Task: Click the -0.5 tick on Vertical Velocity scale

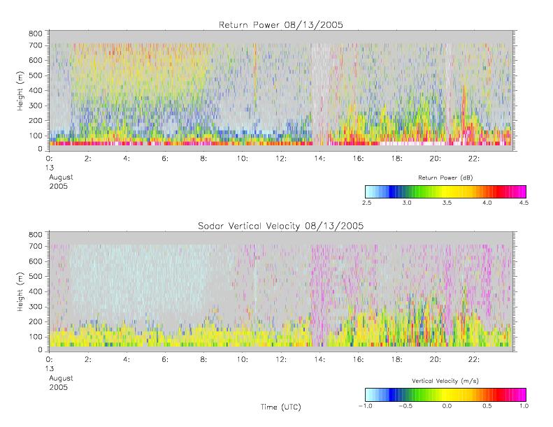Action: 405,406
